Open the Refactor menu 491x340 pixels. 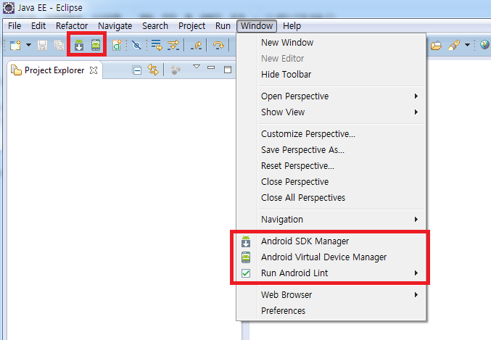[72, 26]
